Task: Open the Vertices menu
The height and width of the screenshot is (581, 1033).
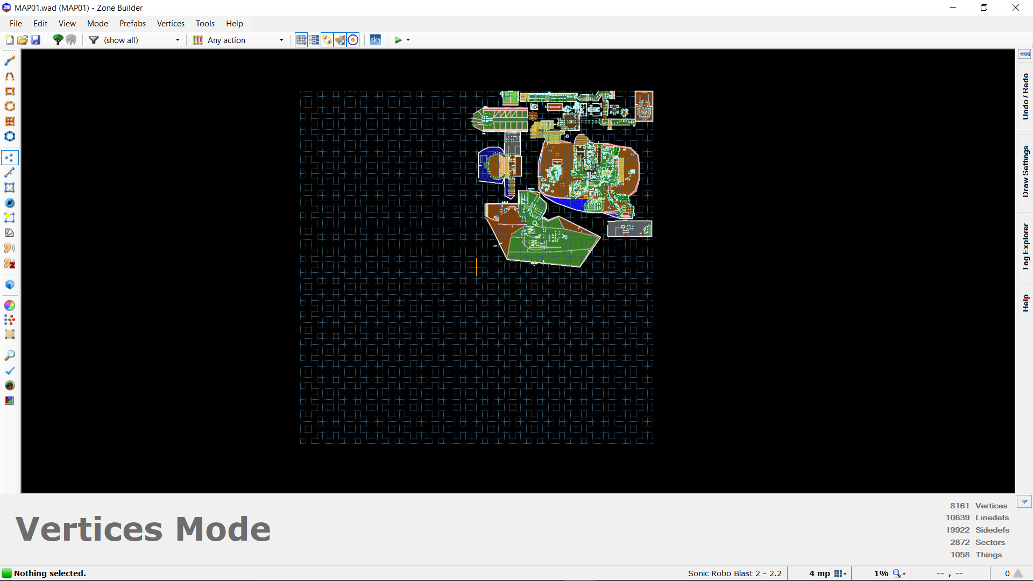Action: [171, 24]
